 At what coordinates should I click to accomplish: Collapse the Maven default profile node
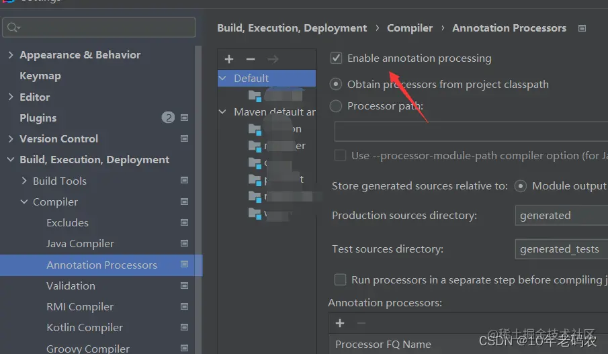[222, 112]
